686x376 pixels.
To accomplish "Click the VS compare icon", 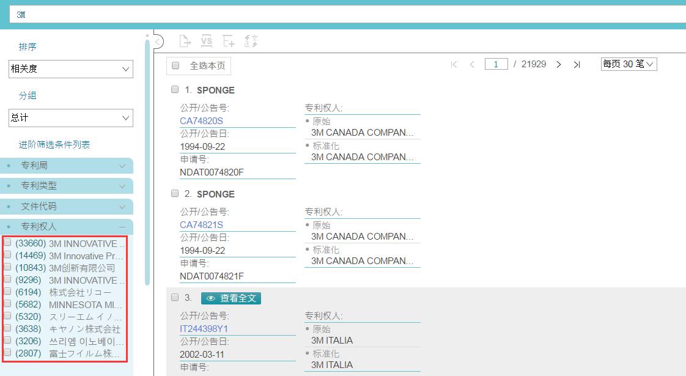I will 207,41.
